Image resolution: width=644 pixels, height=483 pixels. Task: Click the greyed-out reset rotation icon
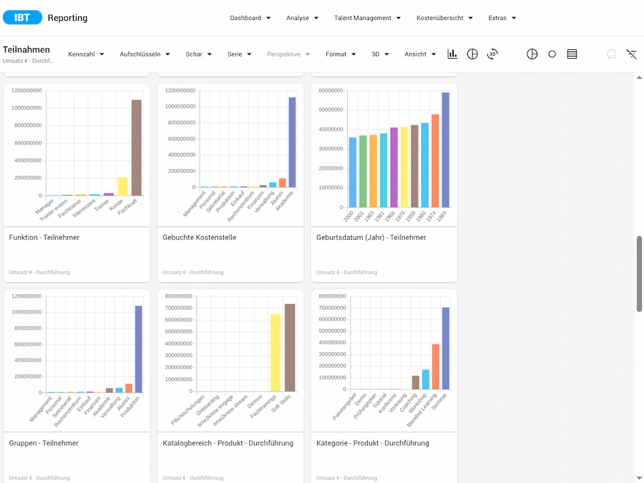tap(612, 54)
